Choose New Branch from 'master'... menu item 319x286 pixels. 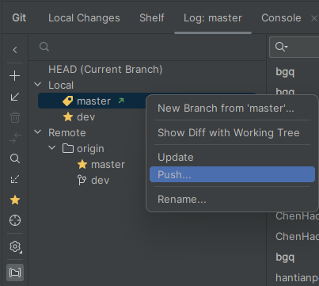click(232, 108)
